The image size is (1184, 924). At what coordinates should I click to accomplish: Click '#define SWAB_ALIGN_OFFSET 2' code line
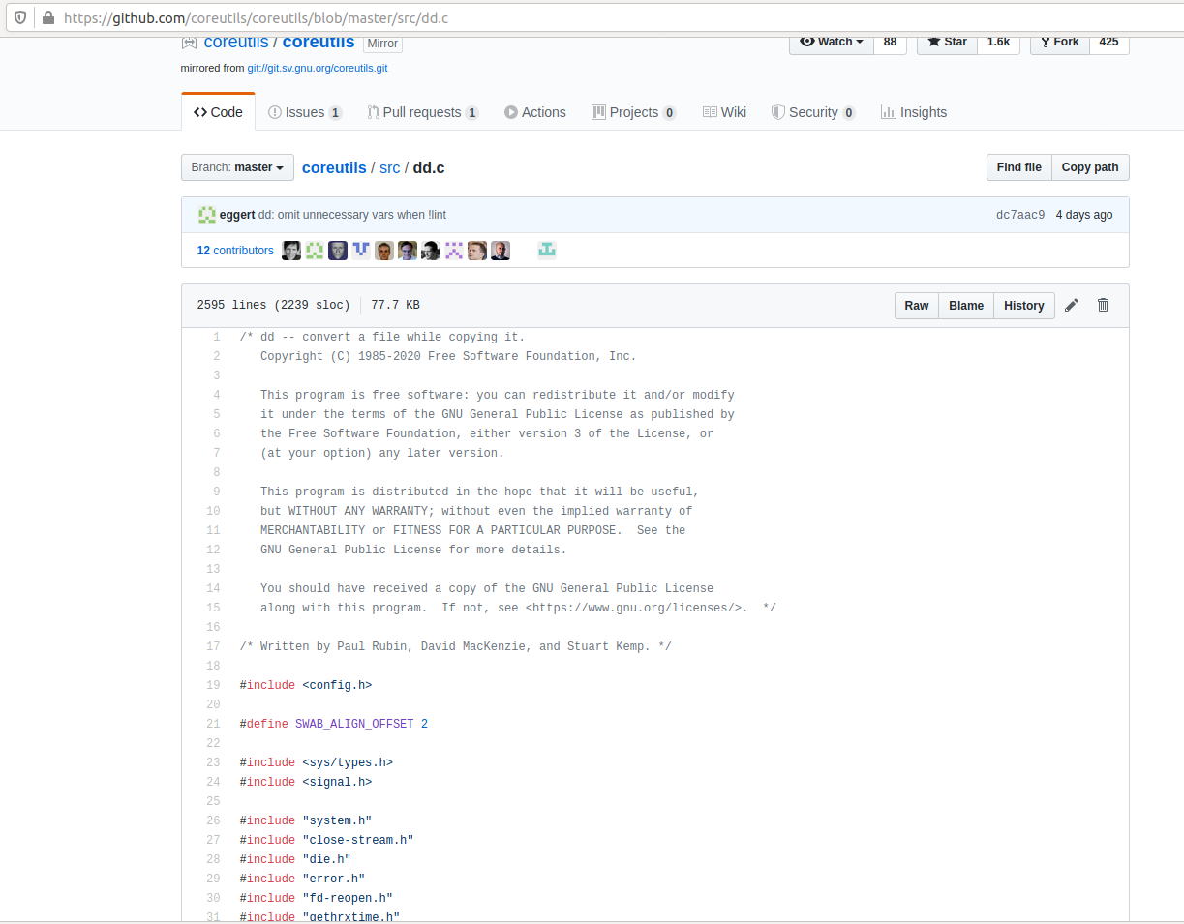(x=334, y=724)
